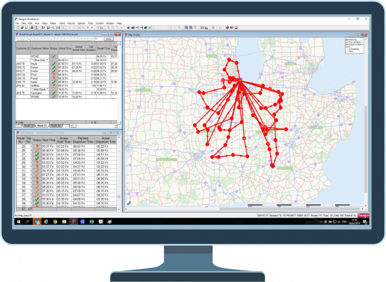The height and width of the screenshot is (282, 386).
Task: Click the Zoom In magnifier toolbar icon
Action: coord(109,28)
